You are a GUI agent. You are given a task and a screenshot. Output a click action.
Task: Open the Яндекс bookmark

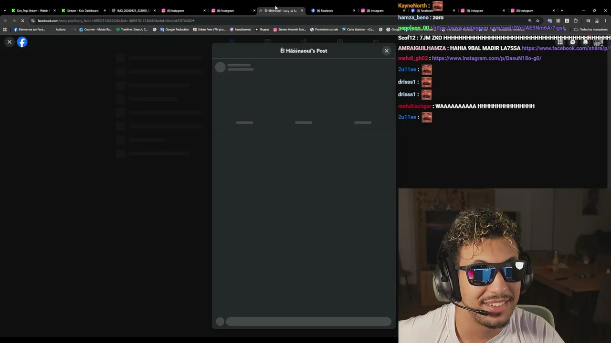262,30
